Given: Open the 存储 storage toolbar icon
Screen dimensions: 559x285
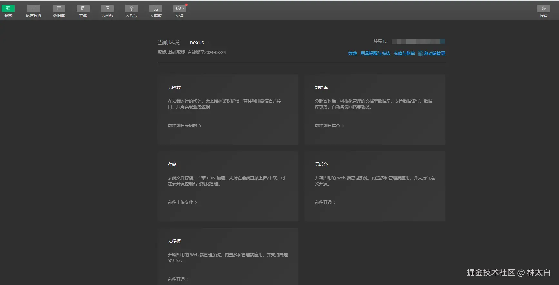Looking at the screenshot, I should tap(83, 8).
